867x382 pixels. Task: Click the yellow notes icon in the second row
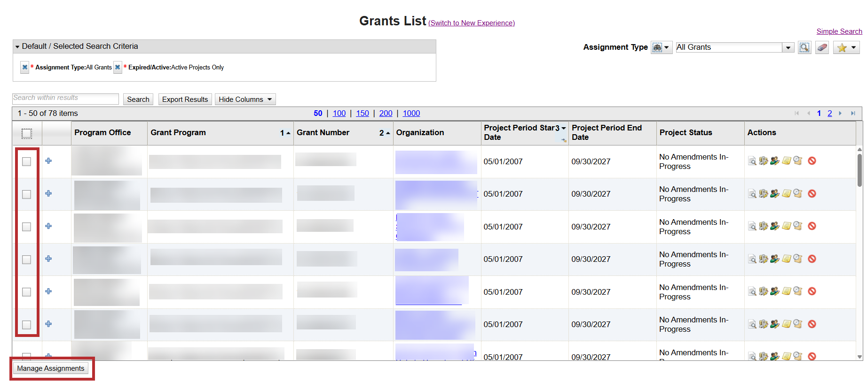tap(786, 193)
